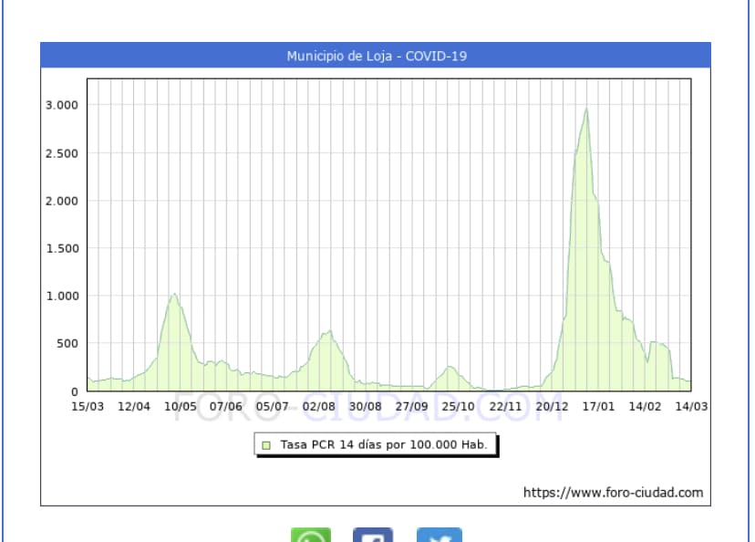The image size is (755, 542).
Task: Share on Twitter with the bird icon
Action: 440,535
